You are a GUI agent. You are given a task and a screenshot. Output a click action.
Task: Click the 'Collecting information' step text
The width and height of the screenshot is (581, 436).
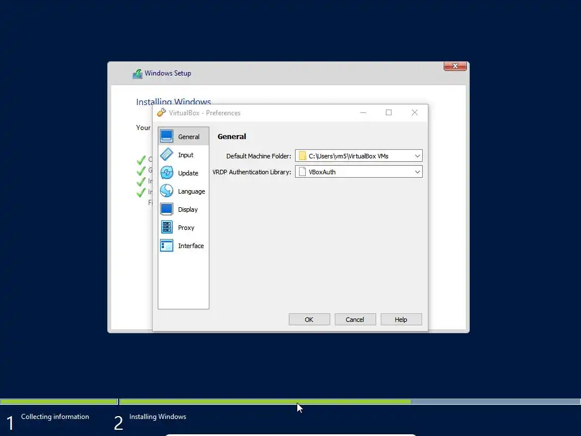point(55,417)
